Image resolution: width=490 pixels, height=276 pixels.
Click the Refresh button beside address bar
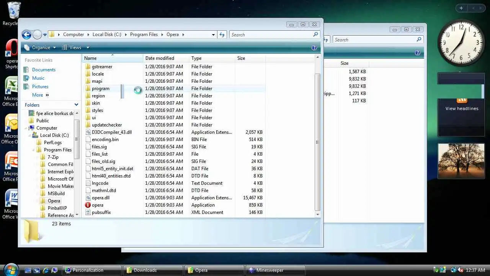coord(222,34)
